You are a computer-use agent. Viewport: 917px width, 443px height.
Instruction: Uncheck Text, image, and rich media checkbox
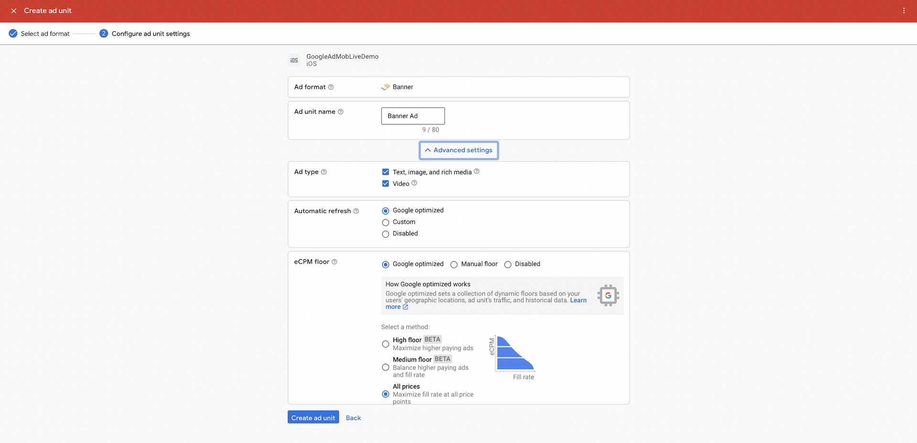(385, 172)
